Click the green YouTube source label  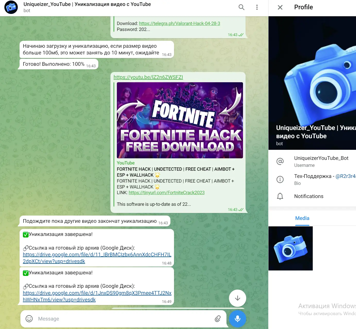126,163
